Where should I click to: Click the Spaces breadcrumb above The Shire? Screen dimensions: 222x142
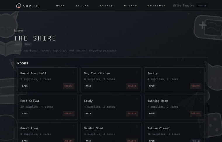coord(19,31)
